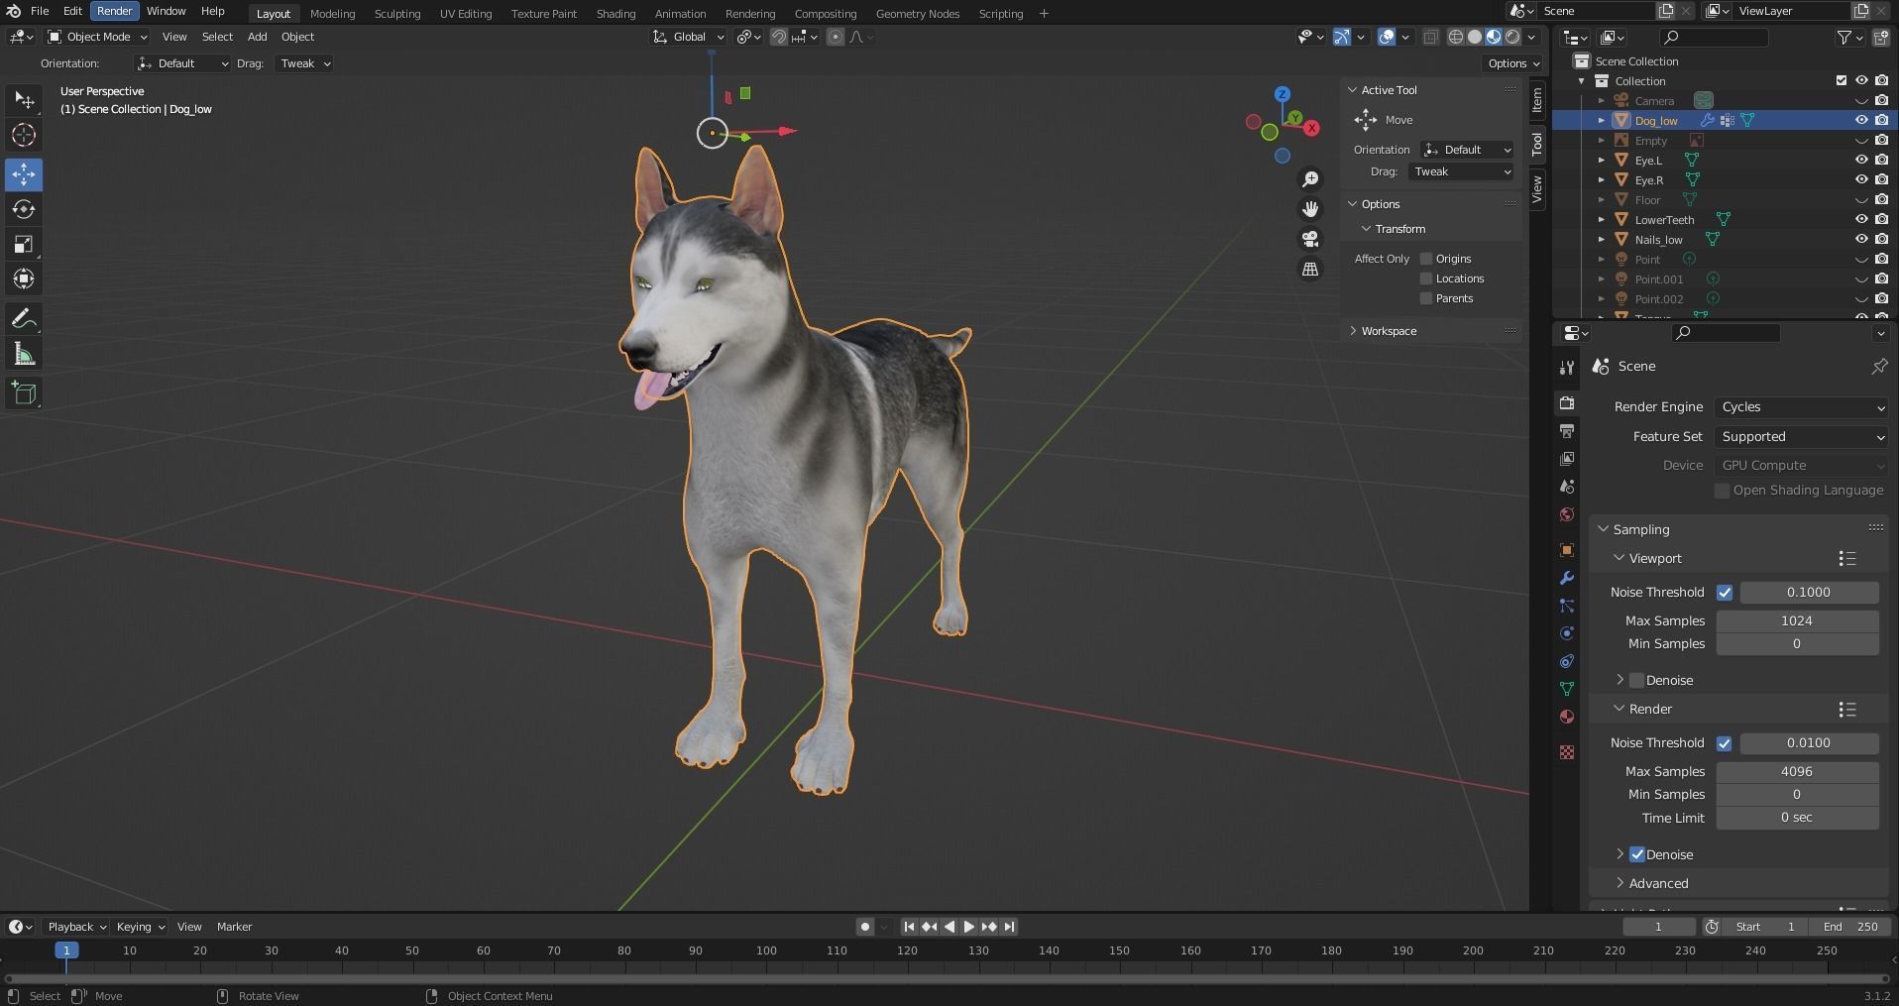The width and height of the screenshot is (1899, 1006).
Task: Switch orthographic/perspective grid icon
Action: [x=1310, y=269]
